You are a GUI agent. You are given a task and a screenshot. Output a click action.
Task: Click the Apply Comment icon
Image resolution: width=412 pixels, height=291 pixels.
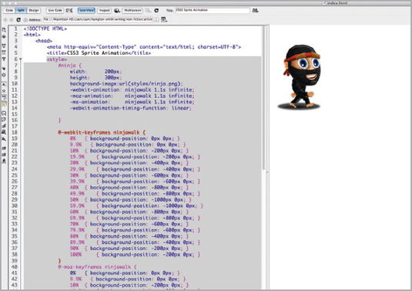tap(4, 113)
